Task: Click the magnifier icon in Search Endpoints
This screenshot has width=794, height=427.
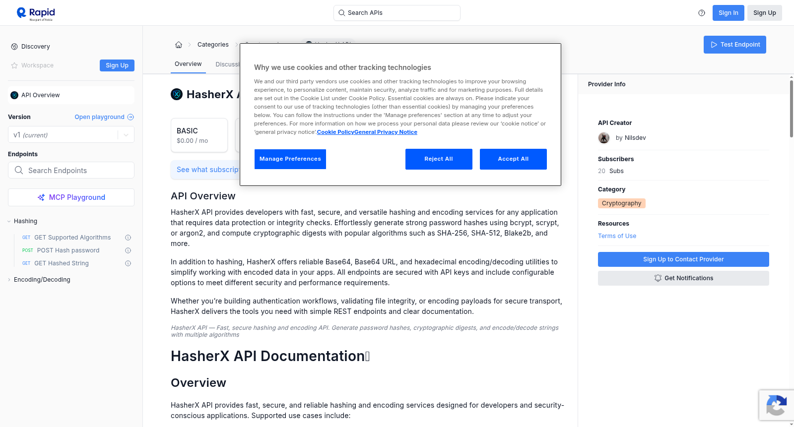Action: click(19, 170)
